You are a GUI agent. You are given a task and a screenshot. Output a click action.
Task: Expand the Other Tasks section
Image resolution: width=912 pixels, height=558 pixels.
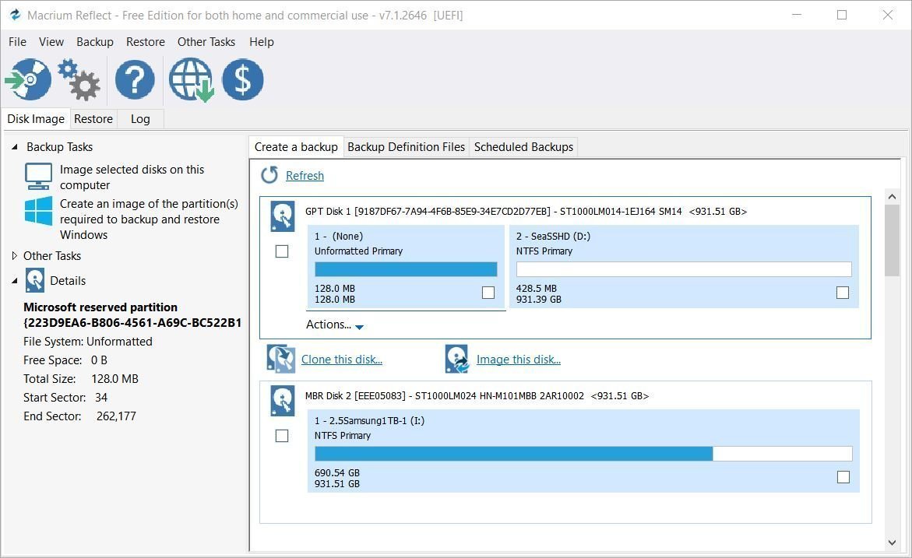(x=13, y=255)
